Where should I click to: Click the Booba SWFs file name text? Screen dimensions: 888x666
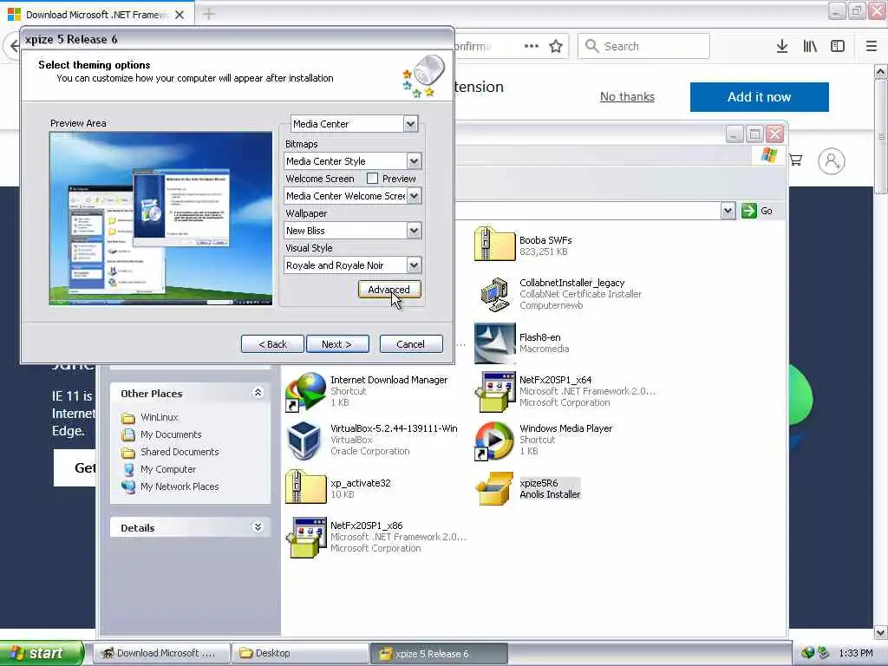tap(545, 240)
